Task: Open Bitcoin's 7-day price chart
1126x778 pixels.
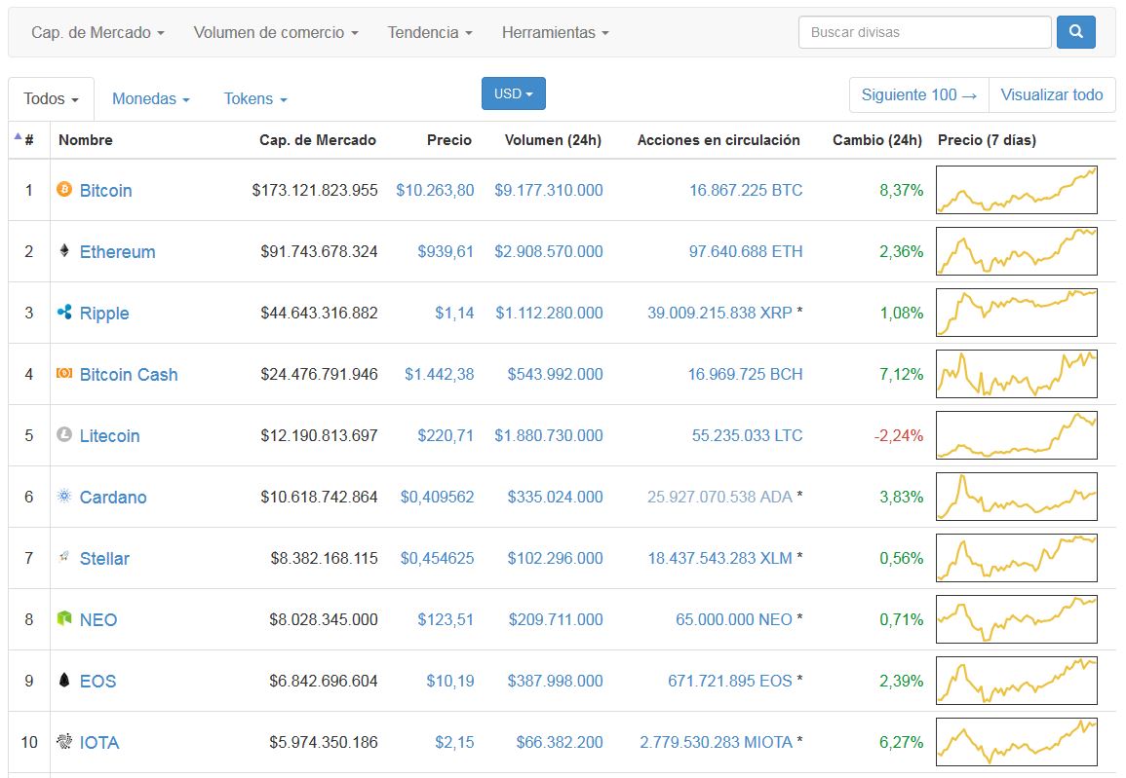Action: click(1017, 190)
